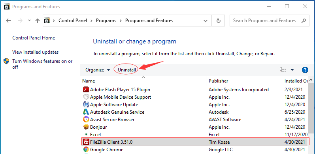Click the shield icon beside Windows features
Viewport: 315px width, 154px height.
7,61
